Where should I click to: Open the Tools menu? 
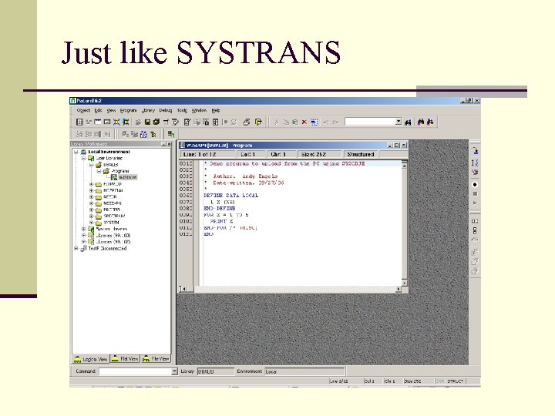pyautogui.click(x=182, y=110)
